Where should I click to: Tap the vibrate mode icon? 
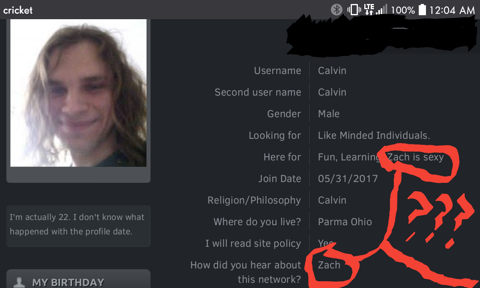coord(354,10)
